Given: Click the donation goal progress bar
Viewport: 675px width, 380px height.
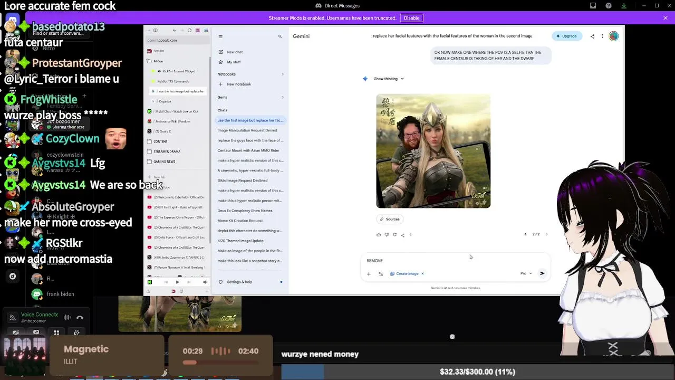Looking at the screenshot, I should pyautogui.click(x=477, y=372).
